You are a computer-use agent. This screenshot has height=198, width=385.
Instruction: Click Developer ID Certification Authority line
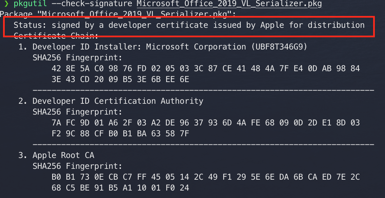coord(111,101)
